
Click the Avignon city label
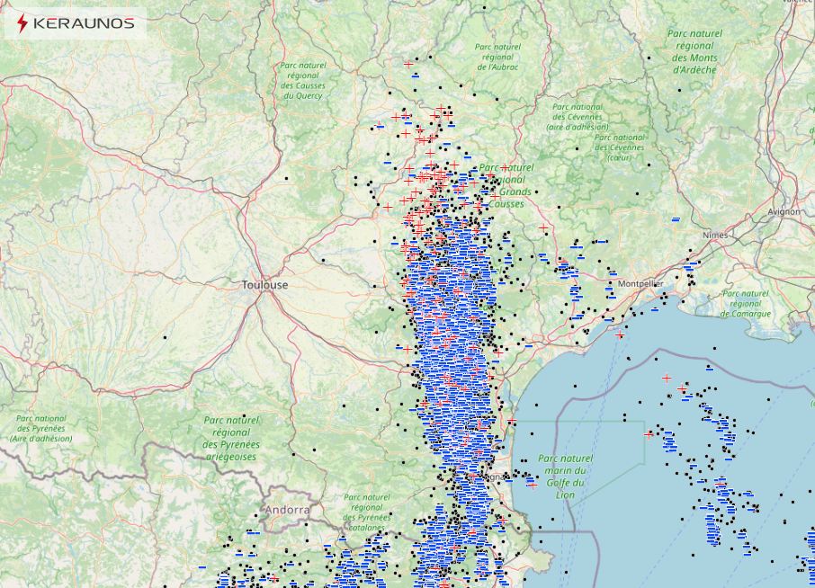pos(785,210)
